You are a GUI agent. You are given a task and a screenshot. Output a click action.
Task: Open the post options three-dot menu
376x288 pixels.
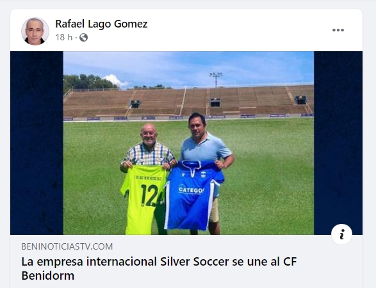(338, 30)
